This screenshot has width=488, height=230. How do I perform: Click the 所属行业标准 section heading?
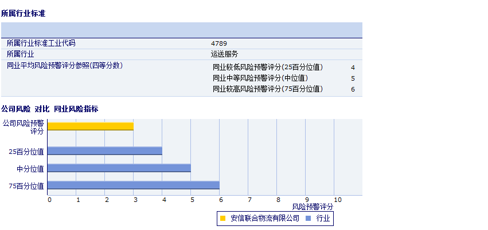pos(24,13)
